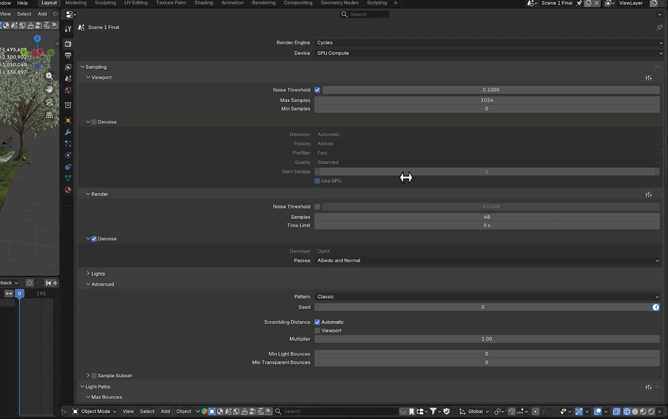Viewport: 668px width, 419px height.
Task: Switch to the Sculpting workspace tab
Action: click(x=105, y=3)
